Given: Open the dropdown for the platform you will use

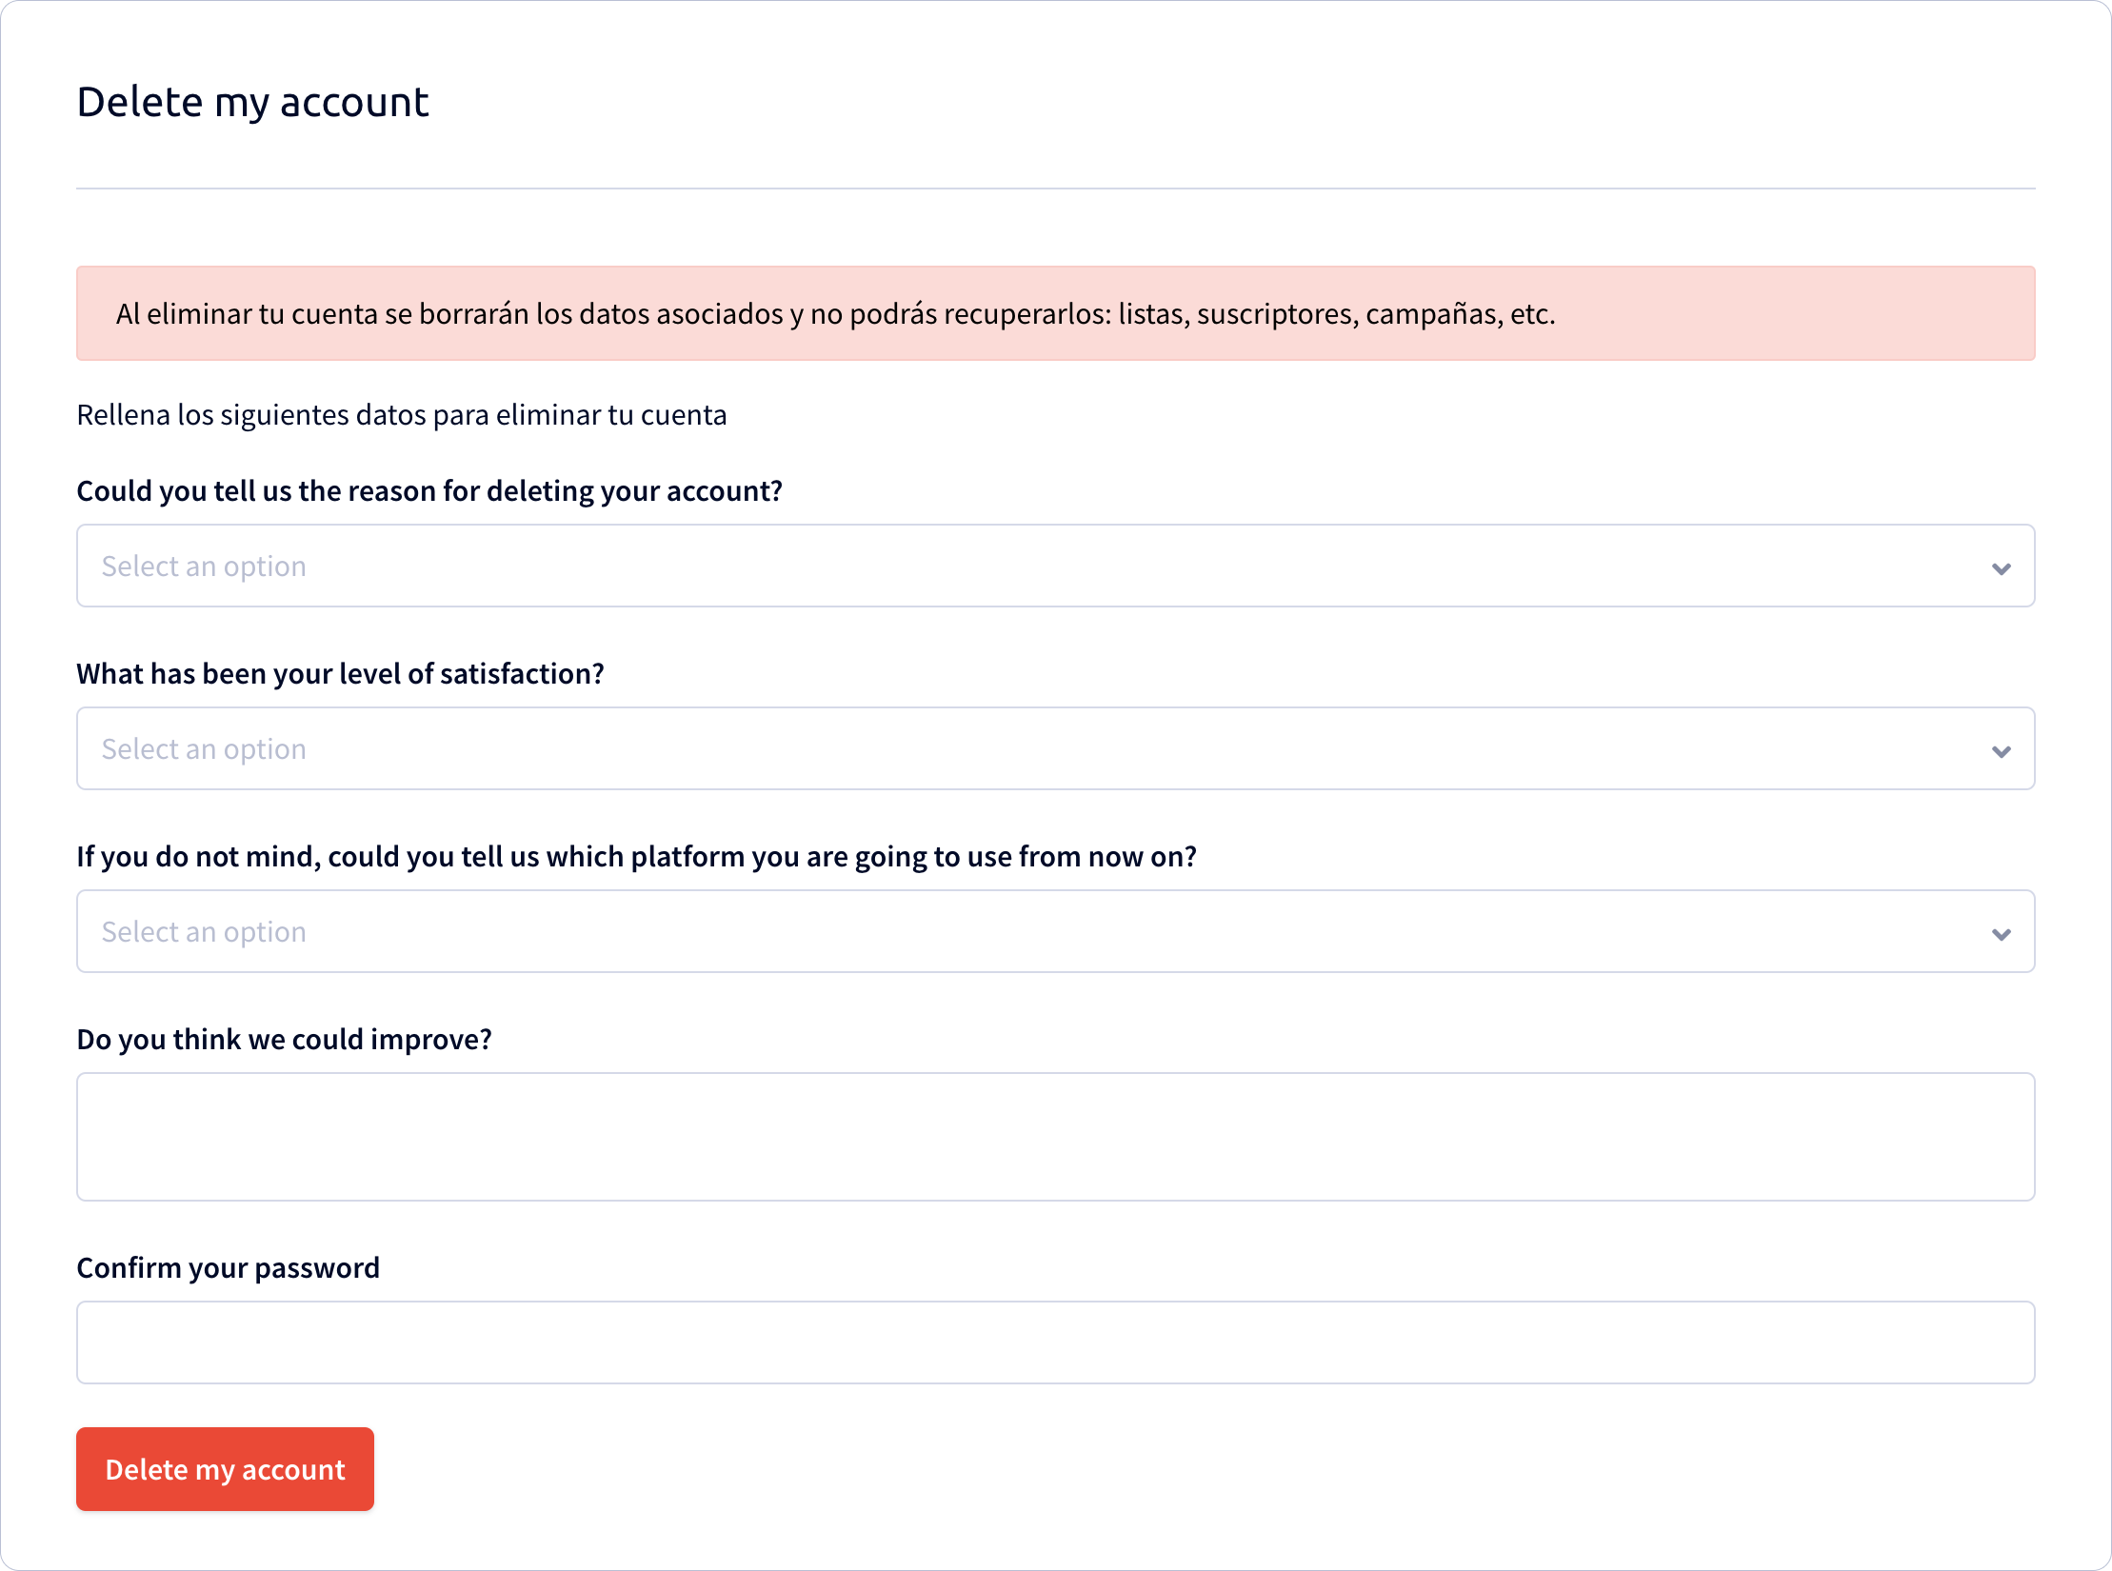Looking at the screenshot, I should tap(1055, 931).
